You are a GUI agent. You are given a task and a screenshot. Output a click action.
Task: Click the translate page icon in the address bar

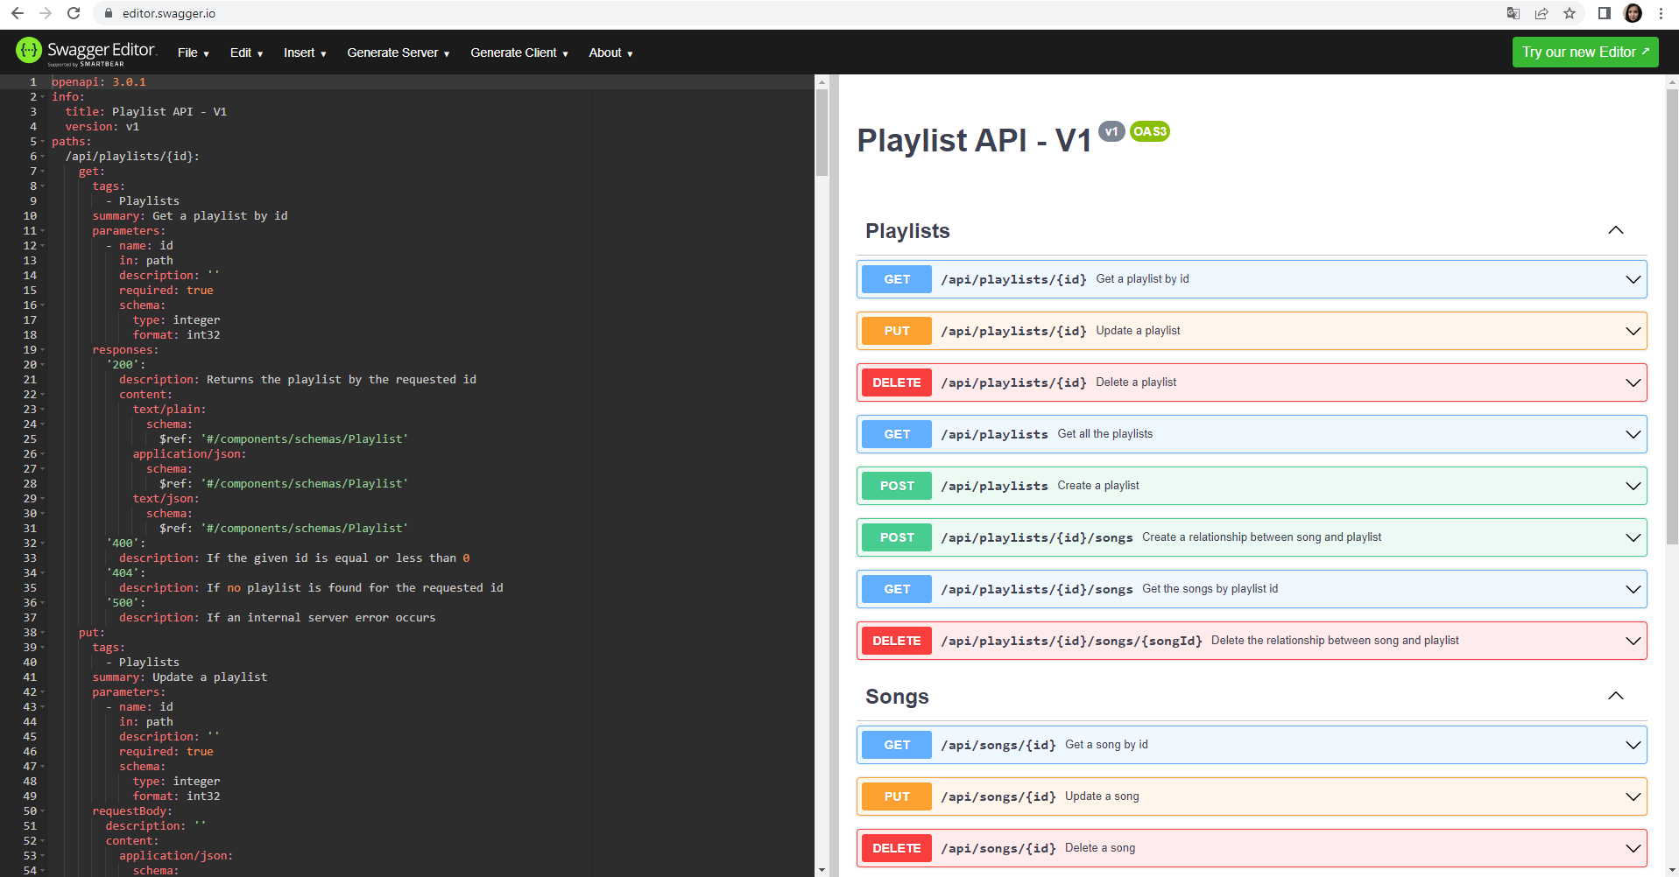coord(1513,13)
